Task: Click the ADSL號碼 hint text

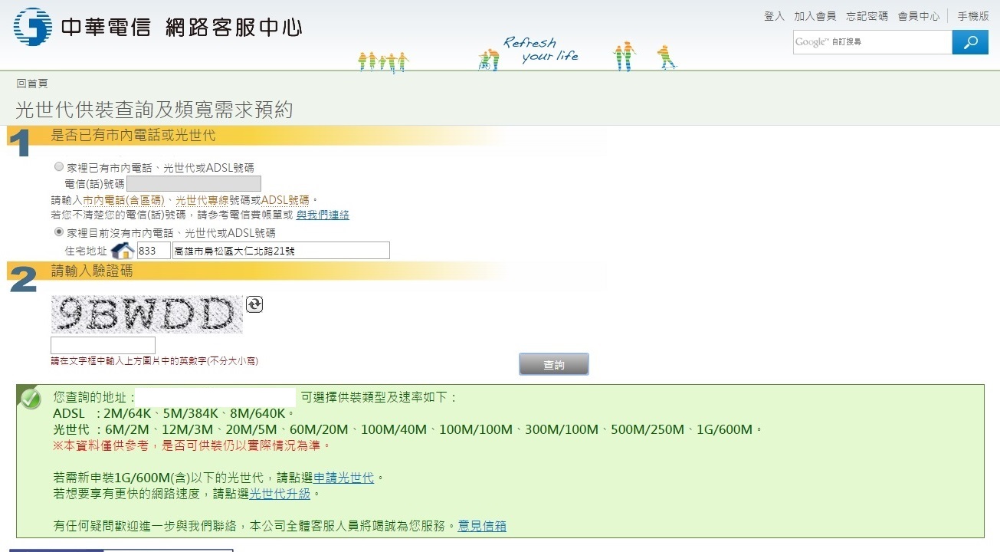Action: pos(286,199)
